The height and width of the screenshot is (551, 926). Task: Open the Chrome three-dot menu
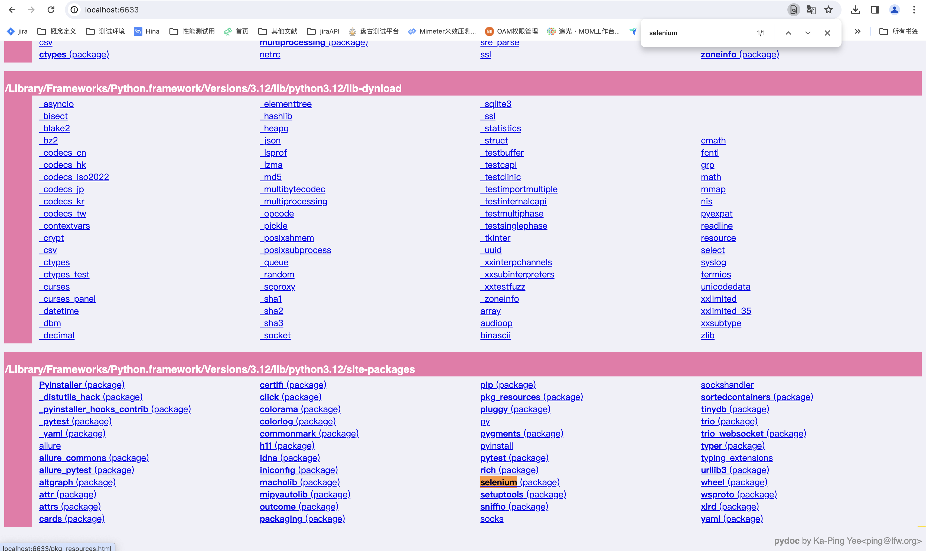click(x=914, y=10)
